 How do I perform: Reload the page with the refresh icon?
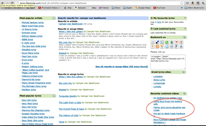[x=12, y=3]
